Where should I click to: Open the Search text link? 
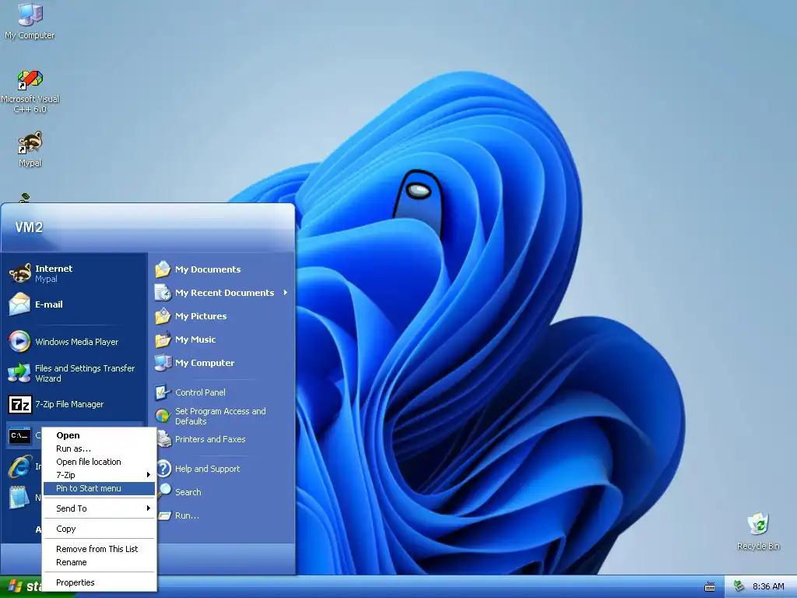point(188,492)
